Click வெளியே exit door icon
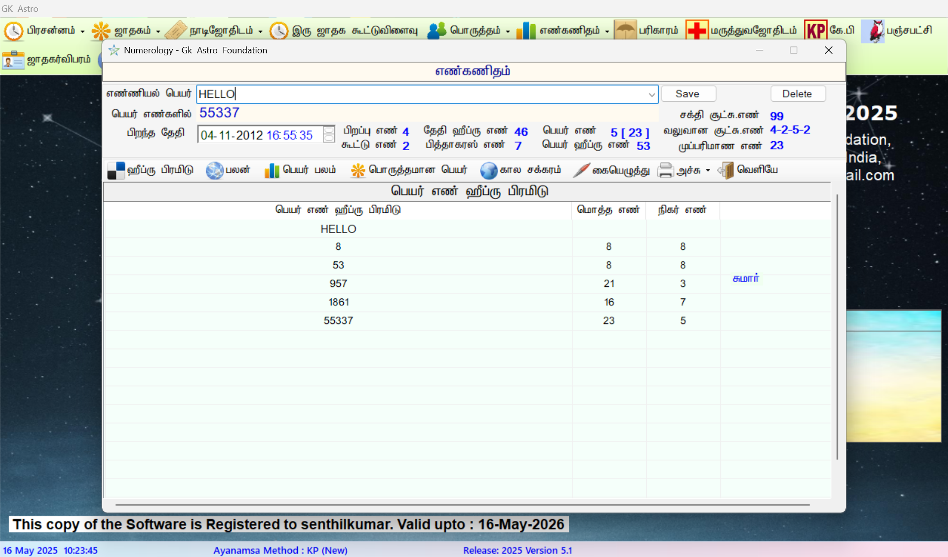 tap(726, 170)
